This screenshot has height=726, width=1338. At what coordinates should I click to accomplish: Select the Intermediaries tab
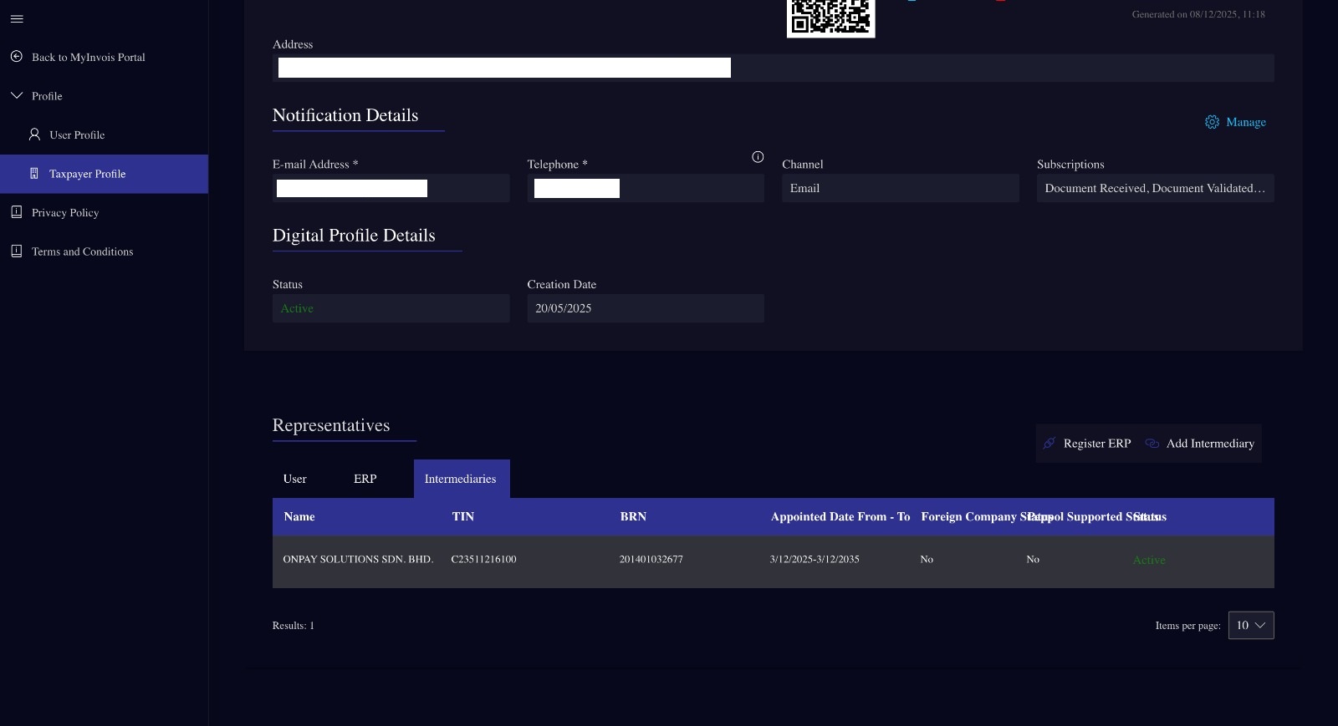[x=460, y=479]
